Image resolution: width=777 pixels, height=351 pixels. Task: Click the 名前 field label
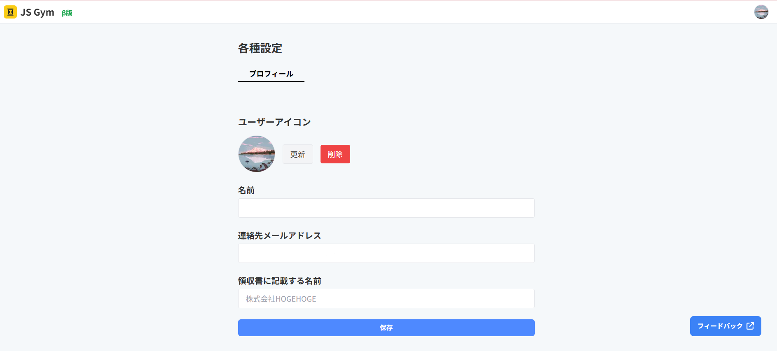[246, 190]
